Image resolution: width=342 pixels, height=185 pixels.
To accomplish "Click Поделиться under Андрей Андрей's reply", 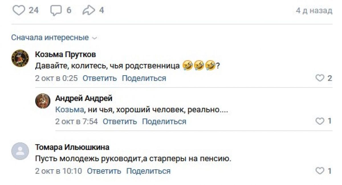I will tap(164, 122).
